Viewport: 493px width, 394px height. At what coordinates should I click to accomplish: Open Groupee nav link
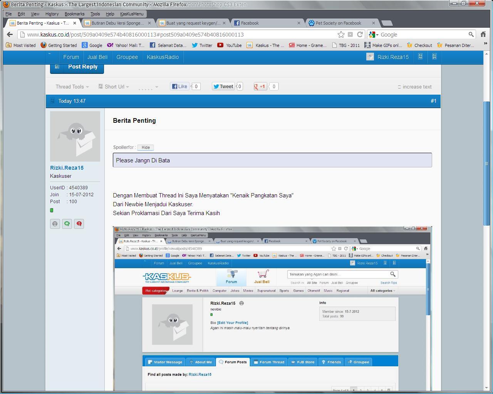click(x=127, y=57)
